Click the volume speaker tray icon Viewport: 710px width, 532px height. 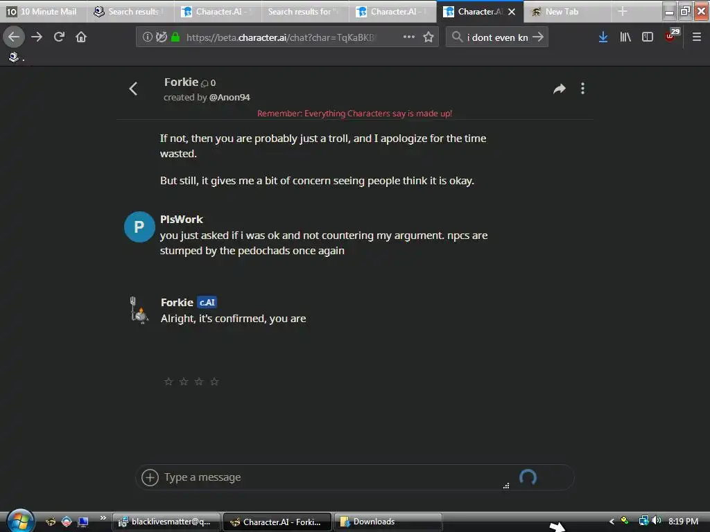(656, 521)
